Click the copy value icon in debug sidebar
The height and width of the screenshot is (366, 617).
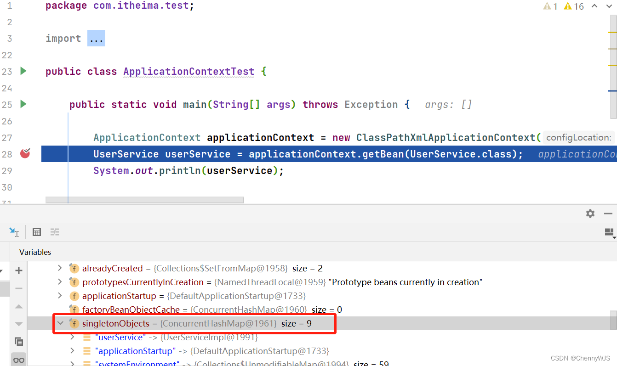coord(18,342)
